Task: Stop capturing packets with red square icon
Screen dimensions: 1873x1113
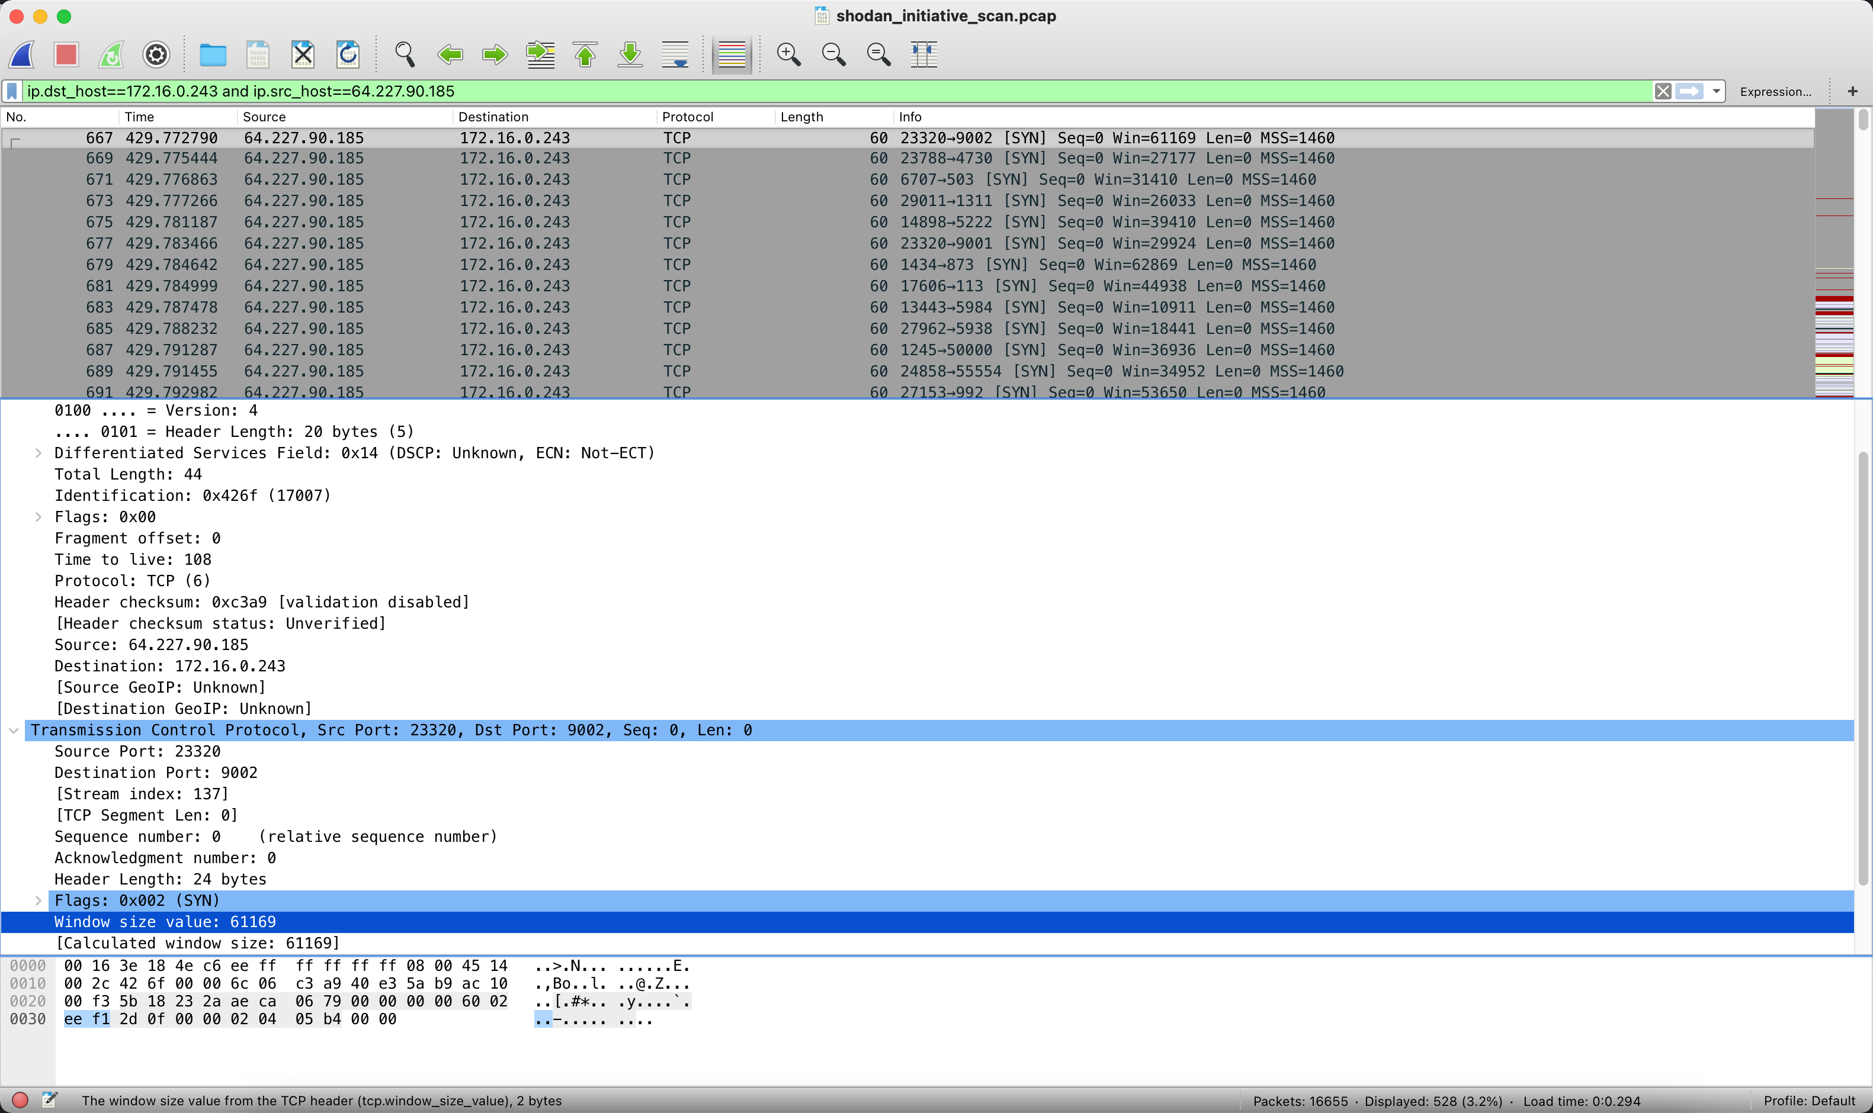Action: tap(66, 54)
